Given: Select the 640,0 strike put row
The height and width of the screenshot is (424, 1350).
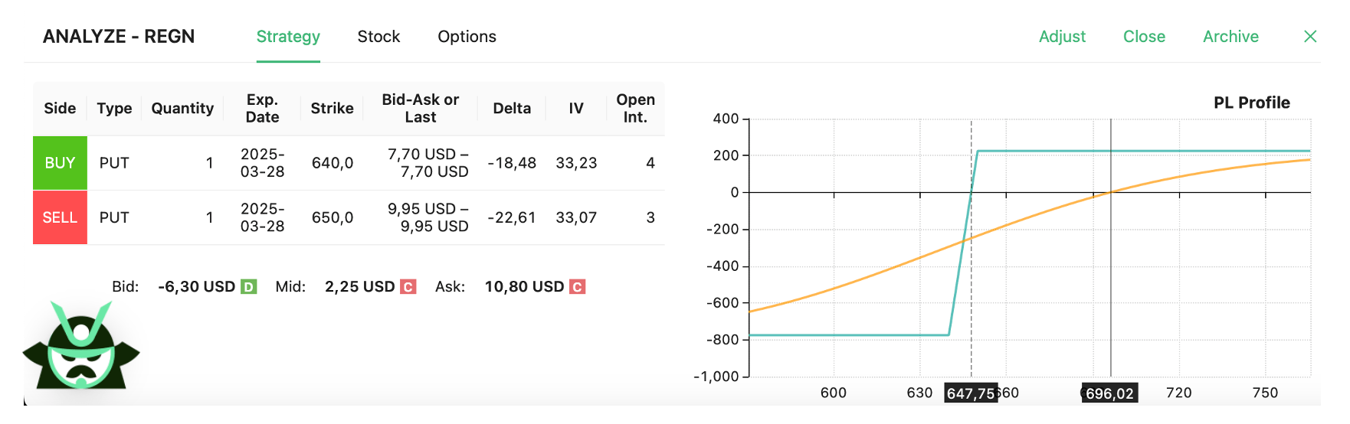Looking at the screenshot, I should pyautogui.click(x=333, y=163).
